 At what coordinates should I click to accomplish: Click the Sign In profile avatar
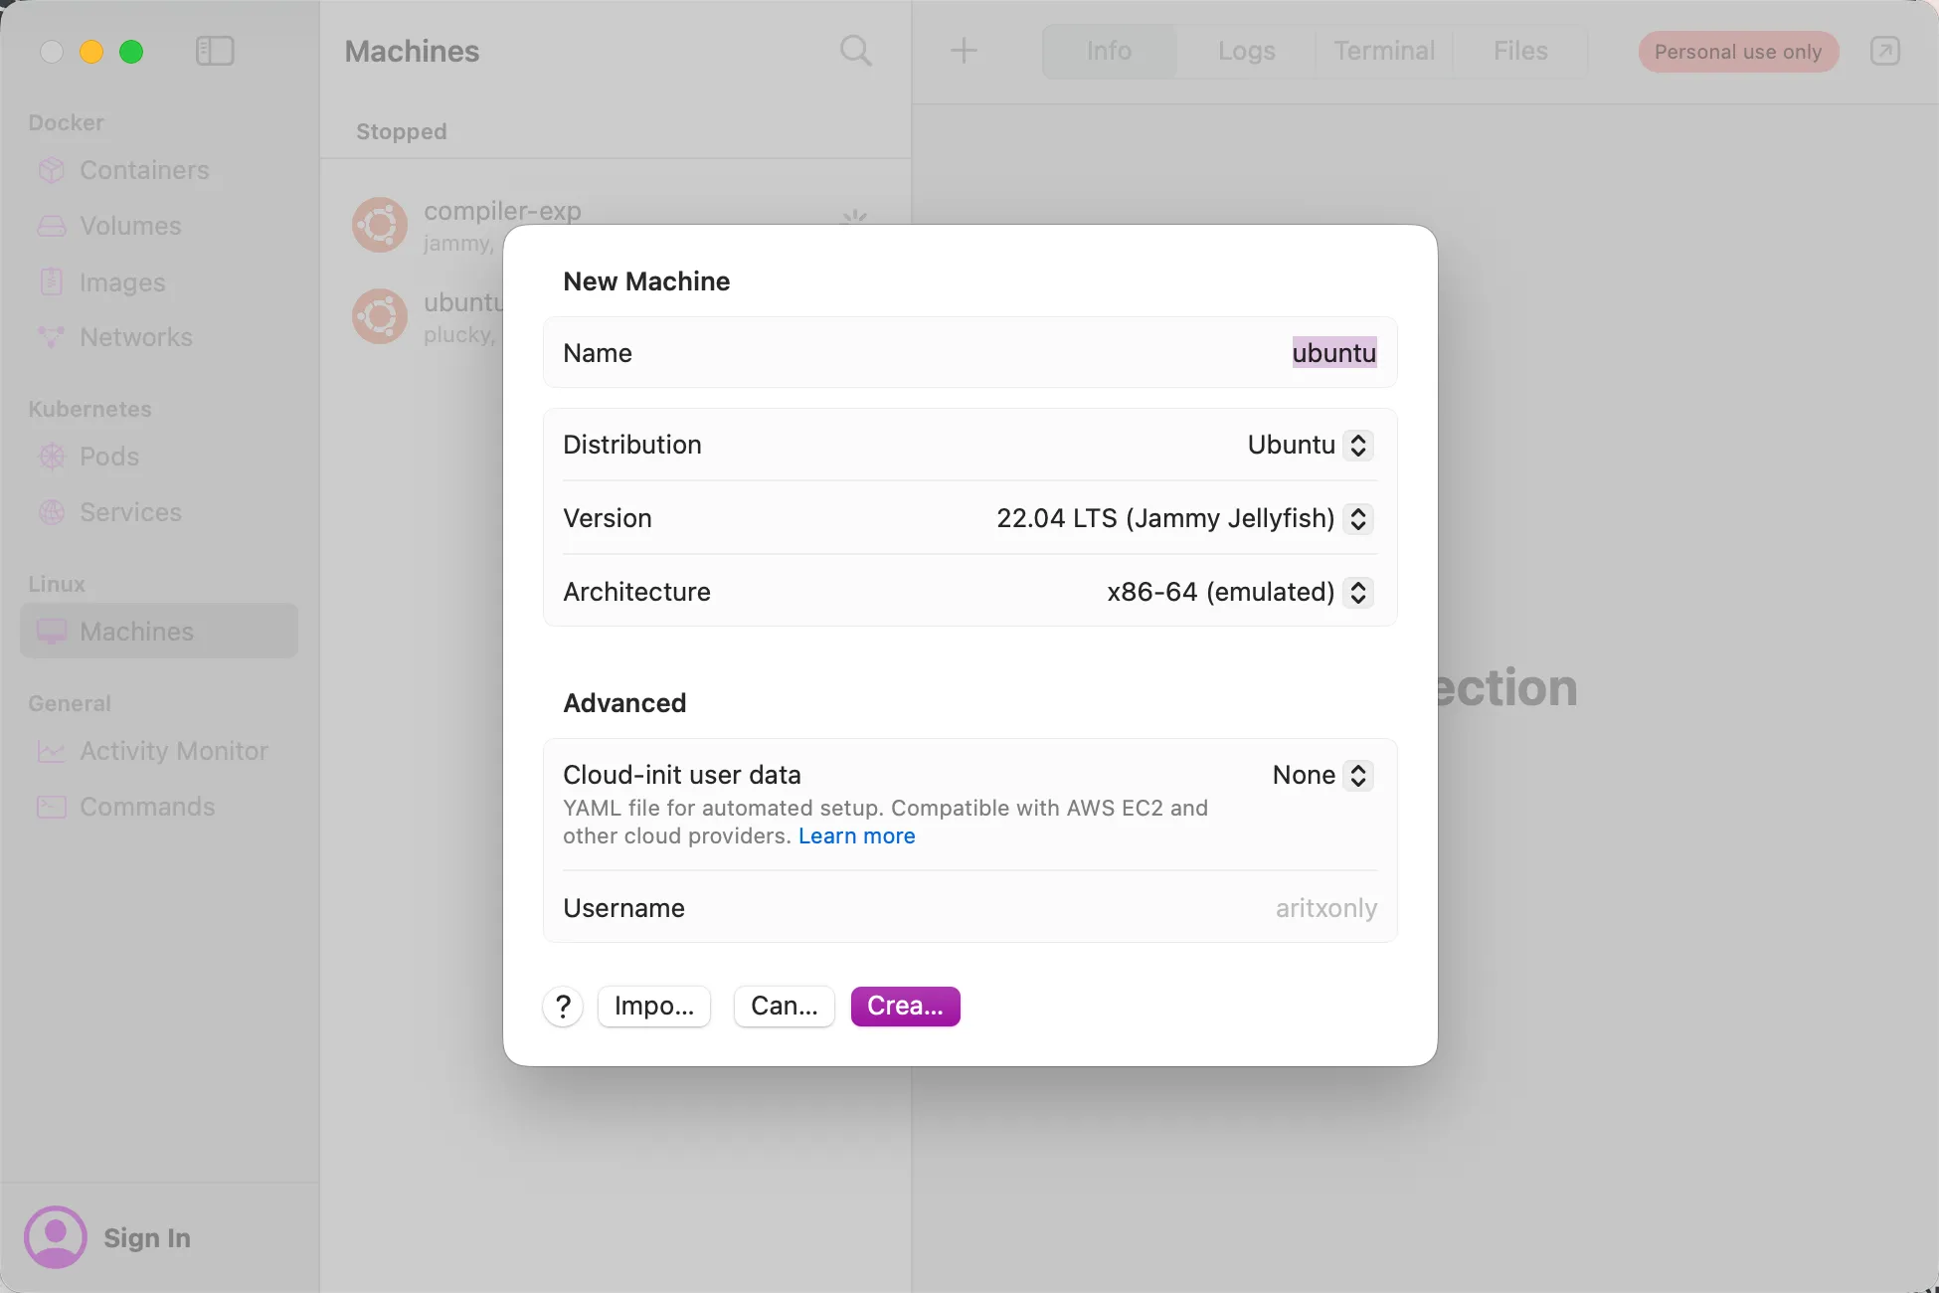tap(56, 1237)
